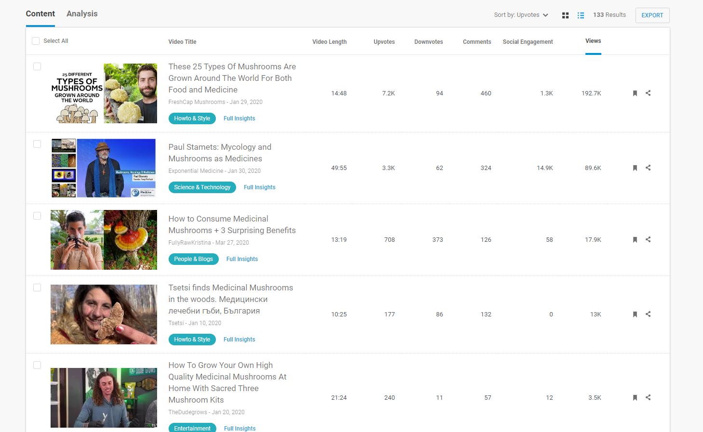Open Full Insights for Paul Stamets video
This screenshot has height=432, width=703.
tap(259, 187)
